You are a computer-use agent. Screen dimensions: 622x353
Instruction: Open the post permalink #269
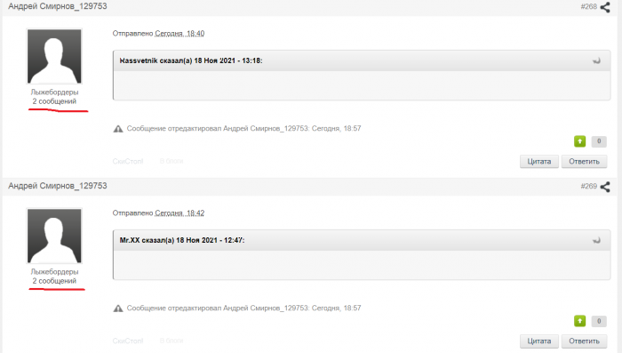tap(588, 186)
